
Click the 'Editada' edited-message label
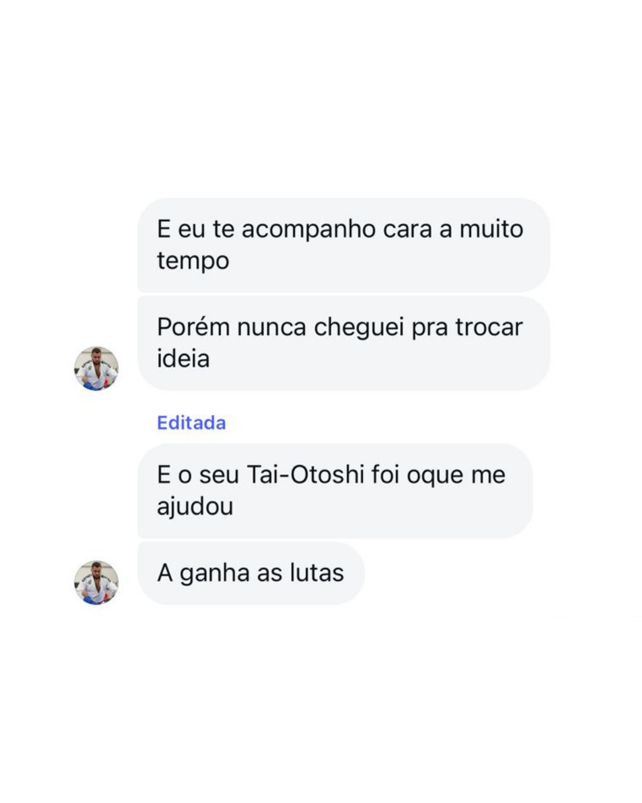click(x=191, y=423)
